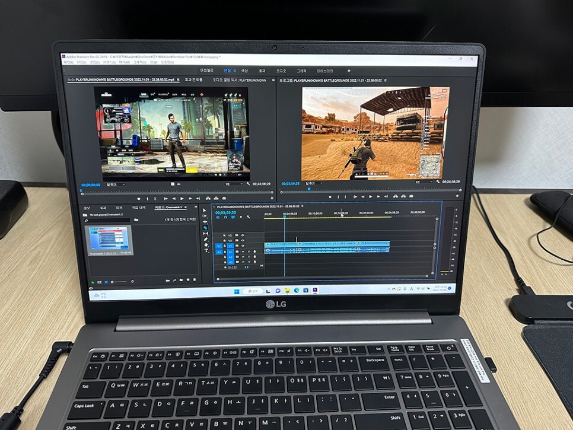
Task: Toggle Snap in the timeline header
Action: click(x=225, y=218)
